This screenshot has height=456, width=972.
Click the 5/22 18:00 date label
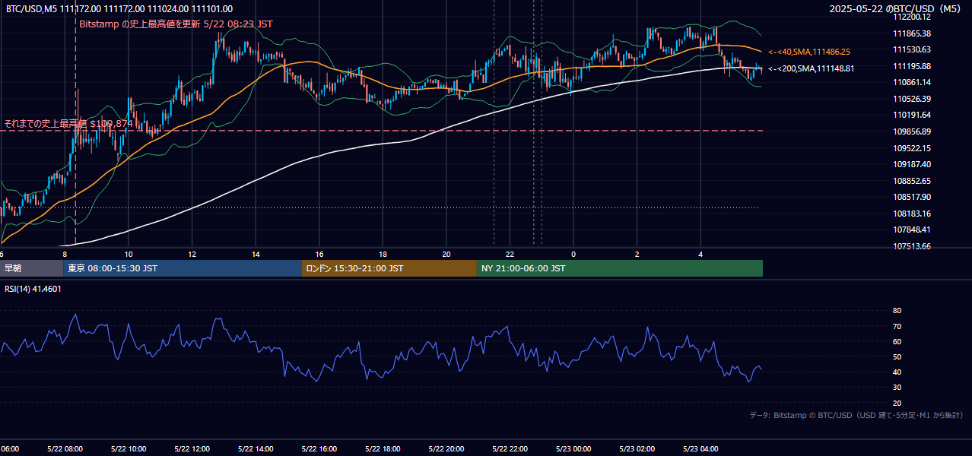pyautogui.click(x=382, y=448)
